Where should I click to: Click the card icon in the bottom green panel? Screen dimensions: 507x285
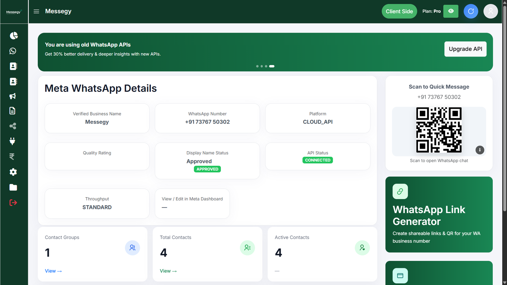tap(400, 276)
